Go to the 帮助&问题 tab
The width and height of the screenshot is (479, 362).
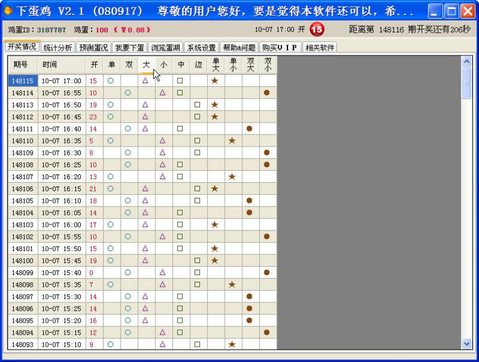[x=239, y=48]
